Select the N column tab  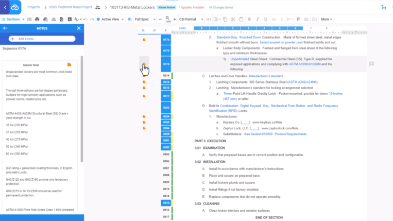[x=143, y=30]
